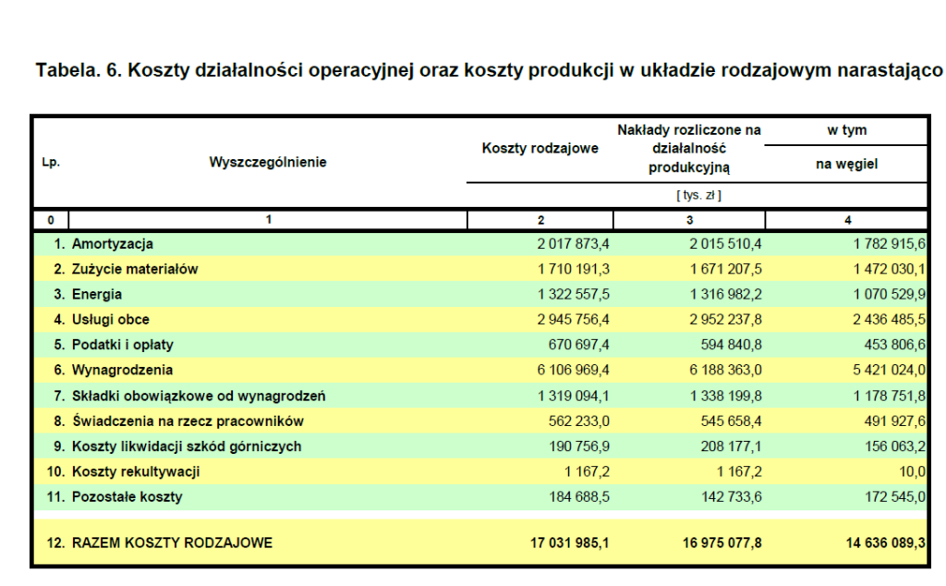
Task: Click the value 1 322 557,5
Action: coord(573,295)
